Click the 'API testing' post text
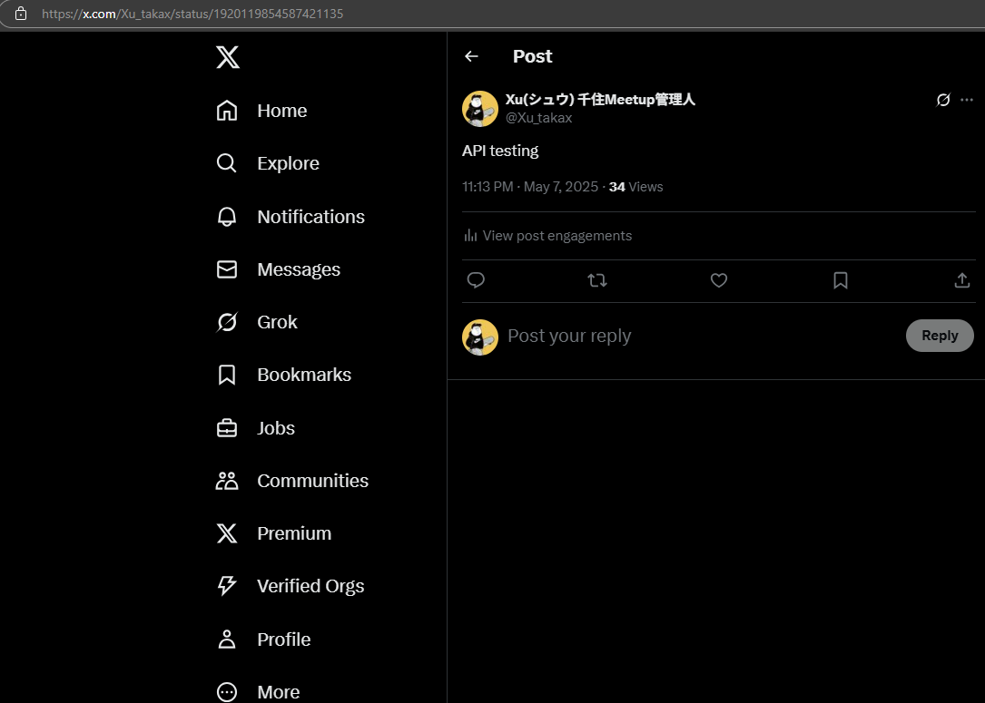The image size is (985, 703). [500, 151]
